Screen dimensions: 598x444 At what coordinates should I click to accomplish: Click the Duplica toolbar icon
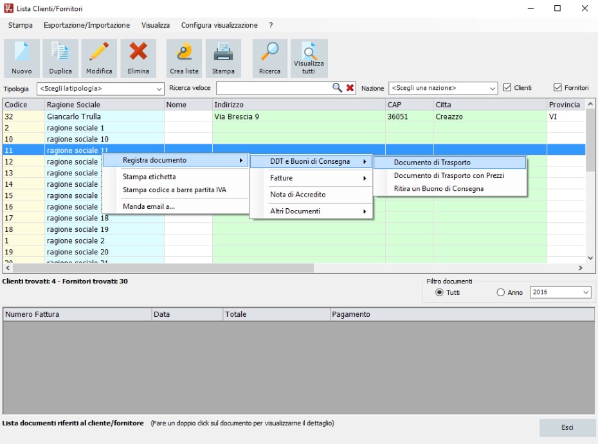[x=60, y=58]
